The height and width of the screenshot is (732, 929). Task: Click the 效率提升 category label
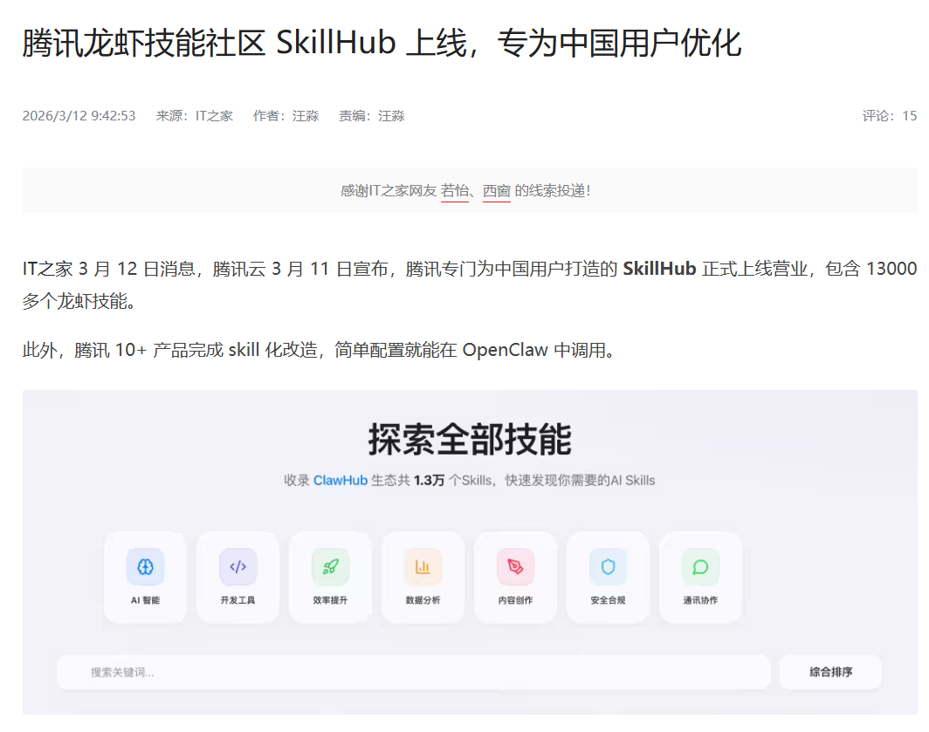click(x=330, y=600)
